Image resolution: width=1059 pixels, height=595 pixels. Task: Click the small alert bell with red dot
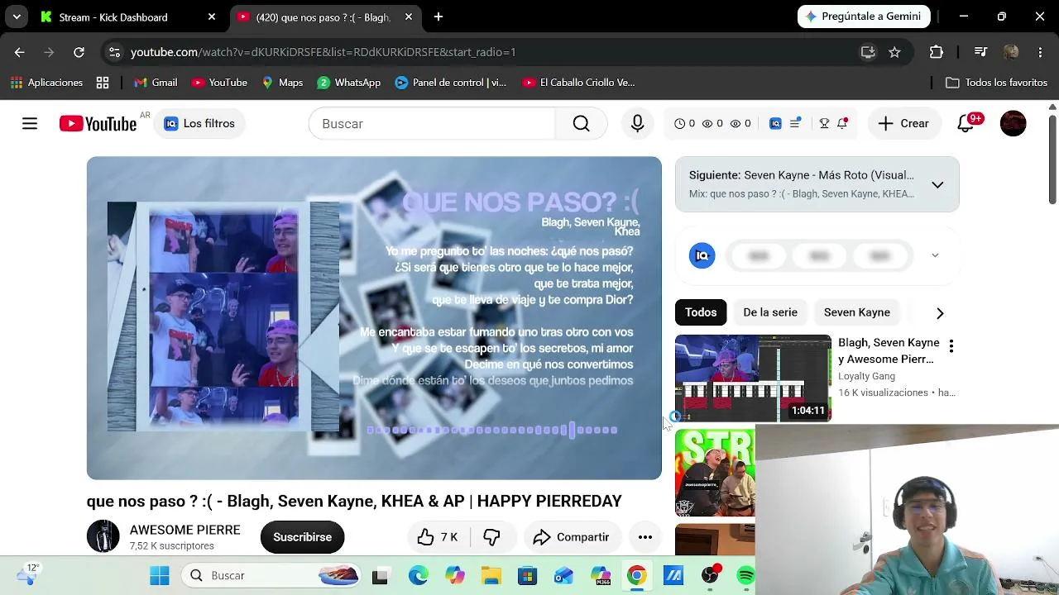tap(842, 124)
